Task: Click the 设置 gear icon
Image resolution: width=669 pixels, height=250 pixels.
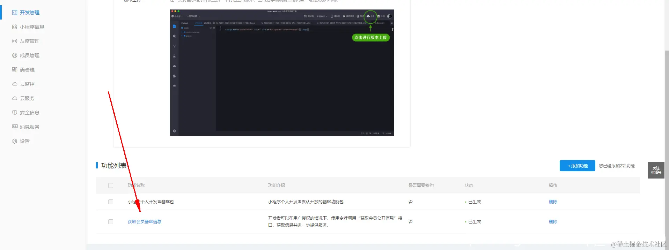Action: (15, 141)
